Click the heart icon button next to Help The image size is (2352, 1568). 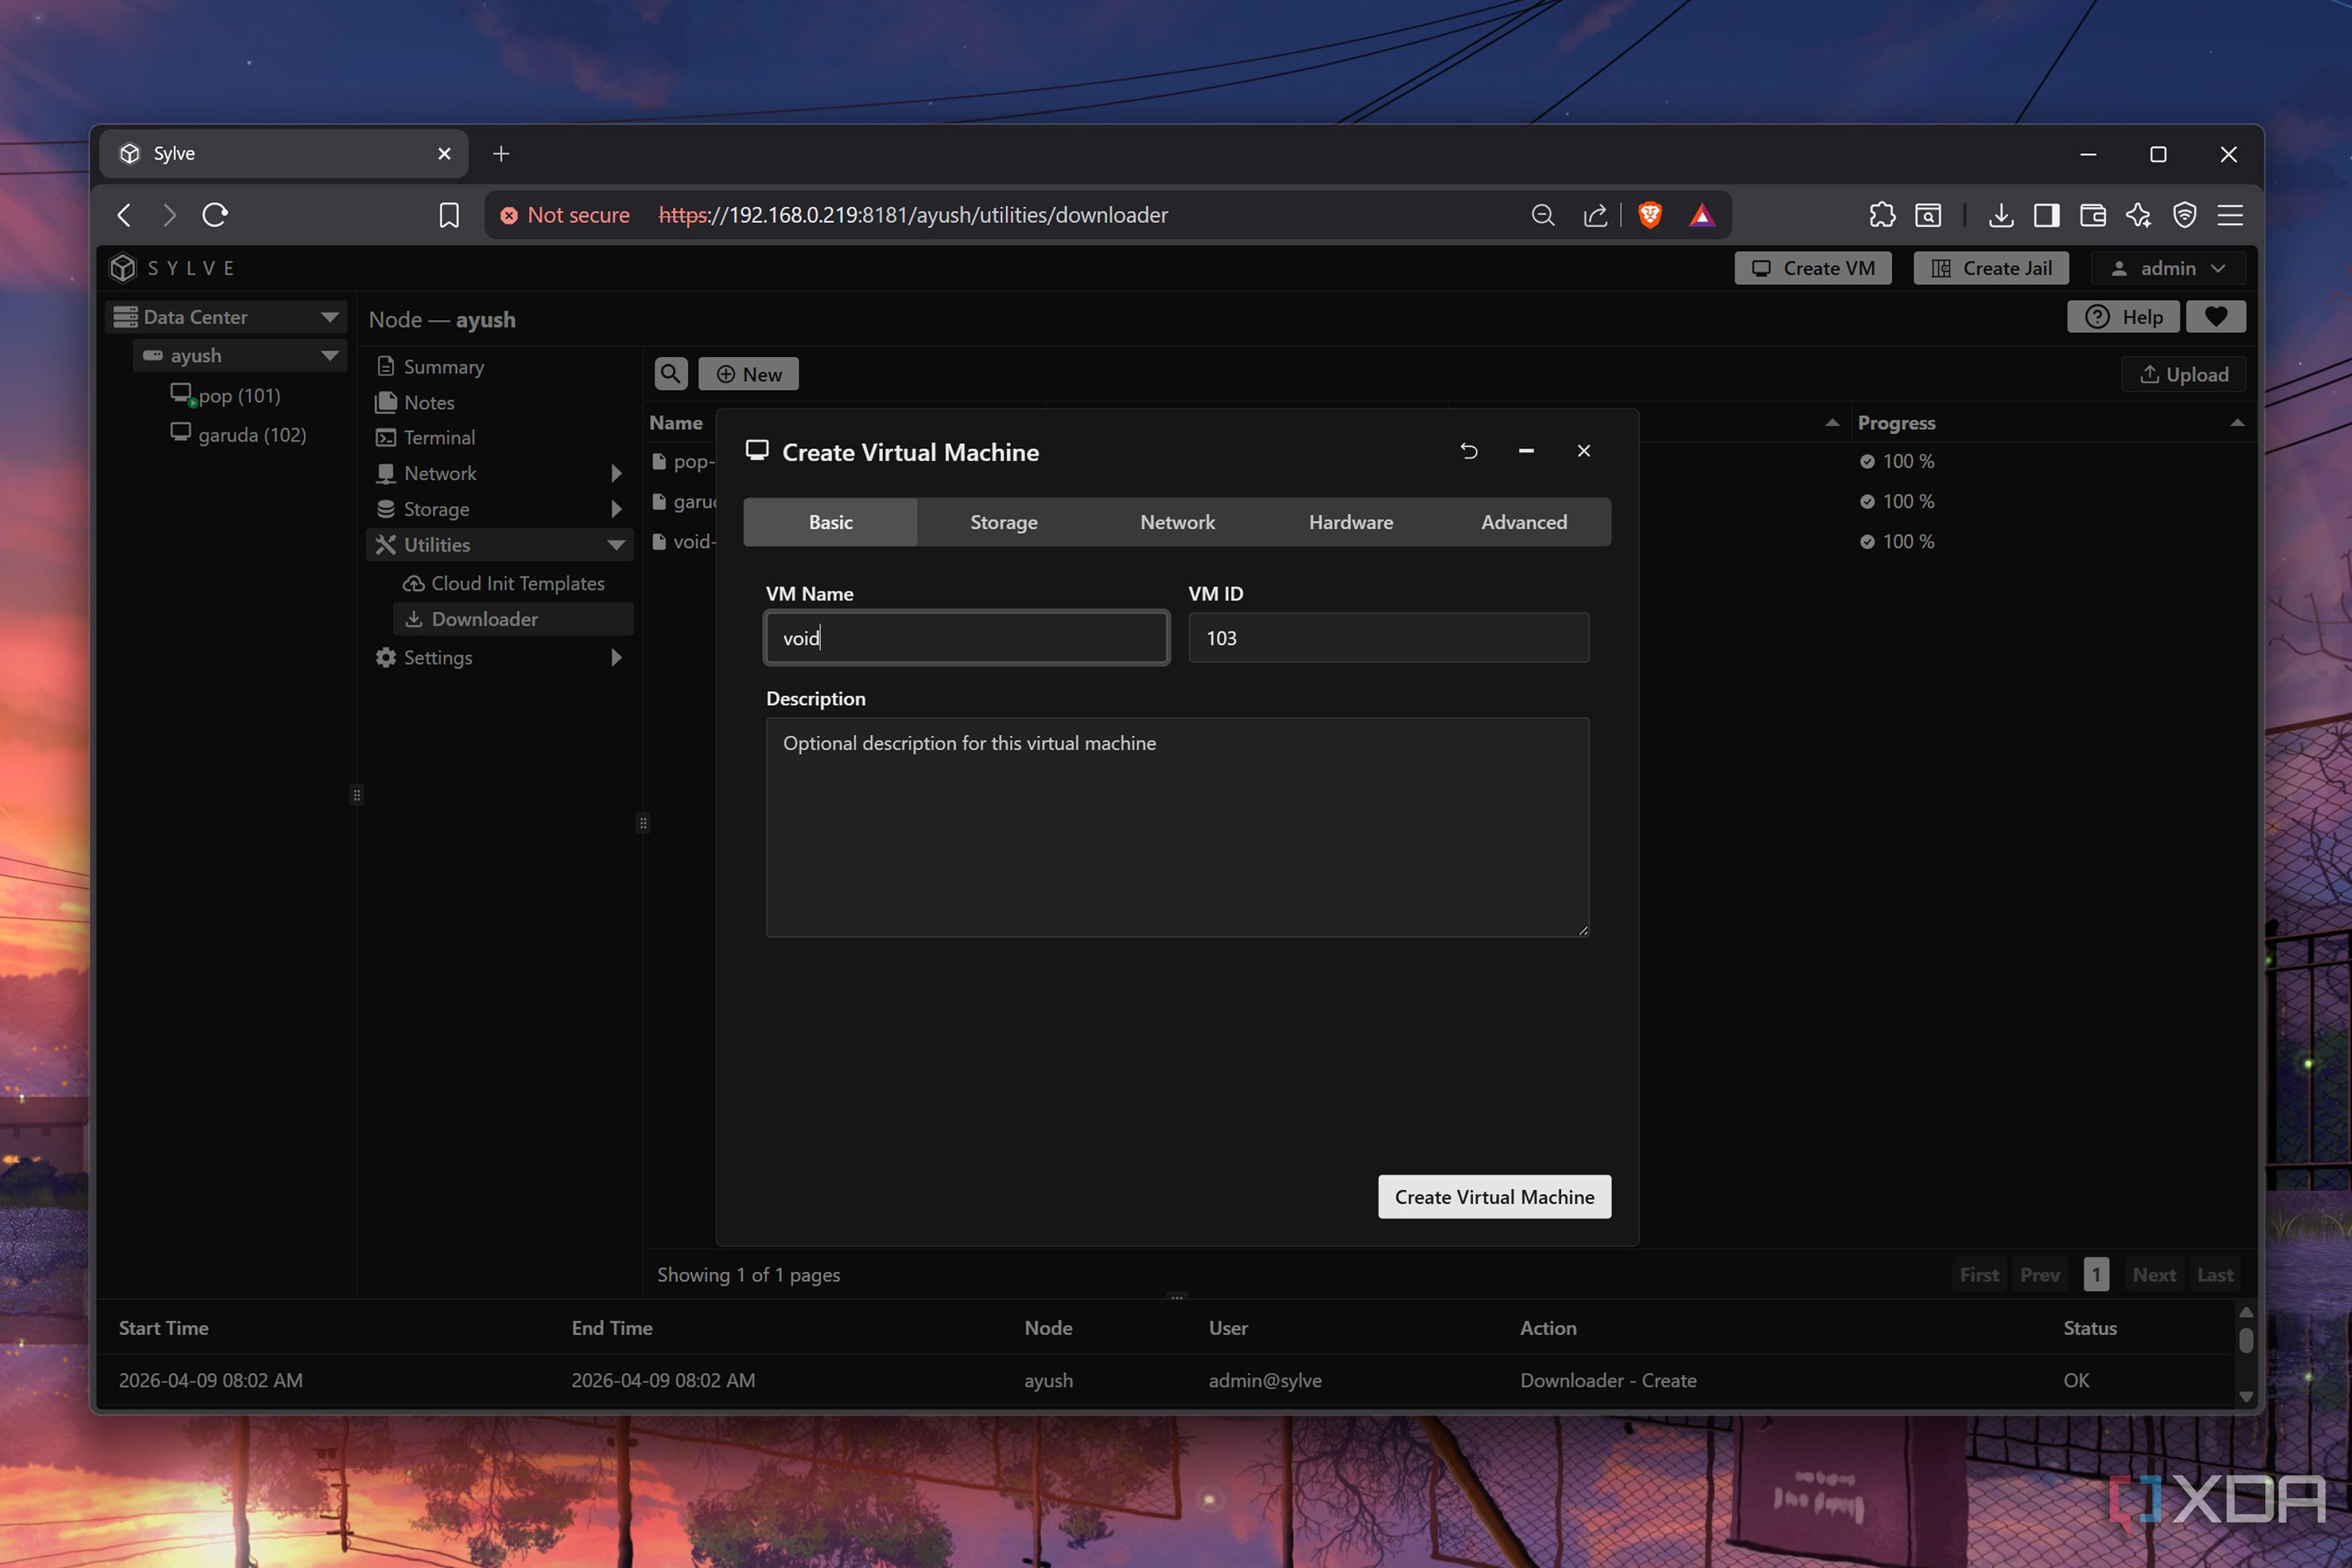coord(2215,317)
